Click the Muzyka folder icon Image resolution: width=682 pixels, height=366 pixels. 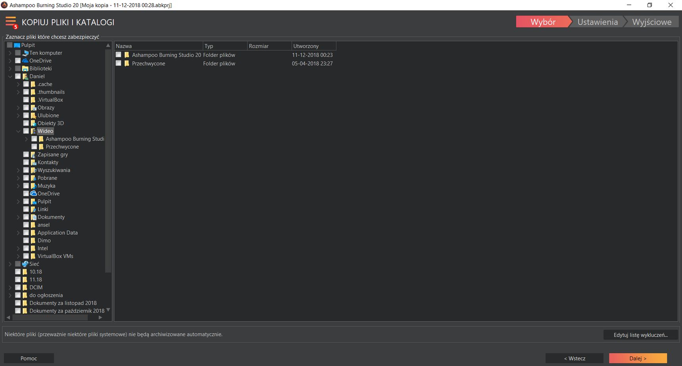(34, 186)
